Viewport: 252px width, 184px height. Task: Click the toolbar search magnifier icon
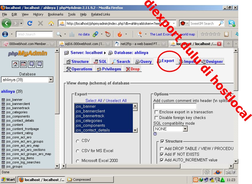point(59,34)
